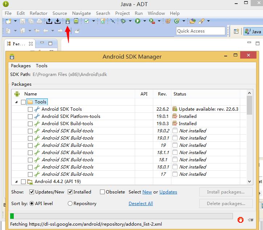Open the Android Virtual Device Manager icon
Screen dimensions: 263x230
click(76, 21)
